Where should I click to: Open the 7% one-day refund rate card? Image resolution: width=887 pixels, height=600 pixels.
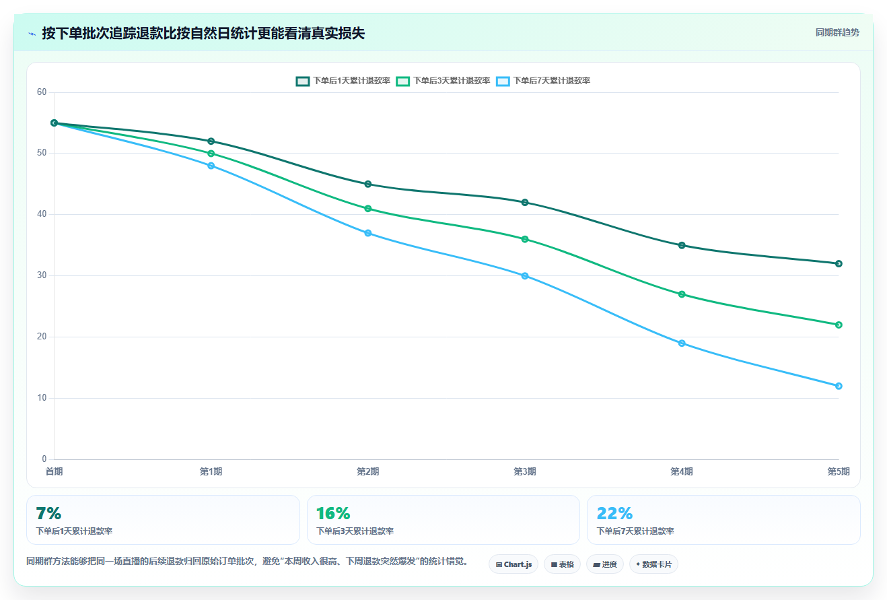163,520
